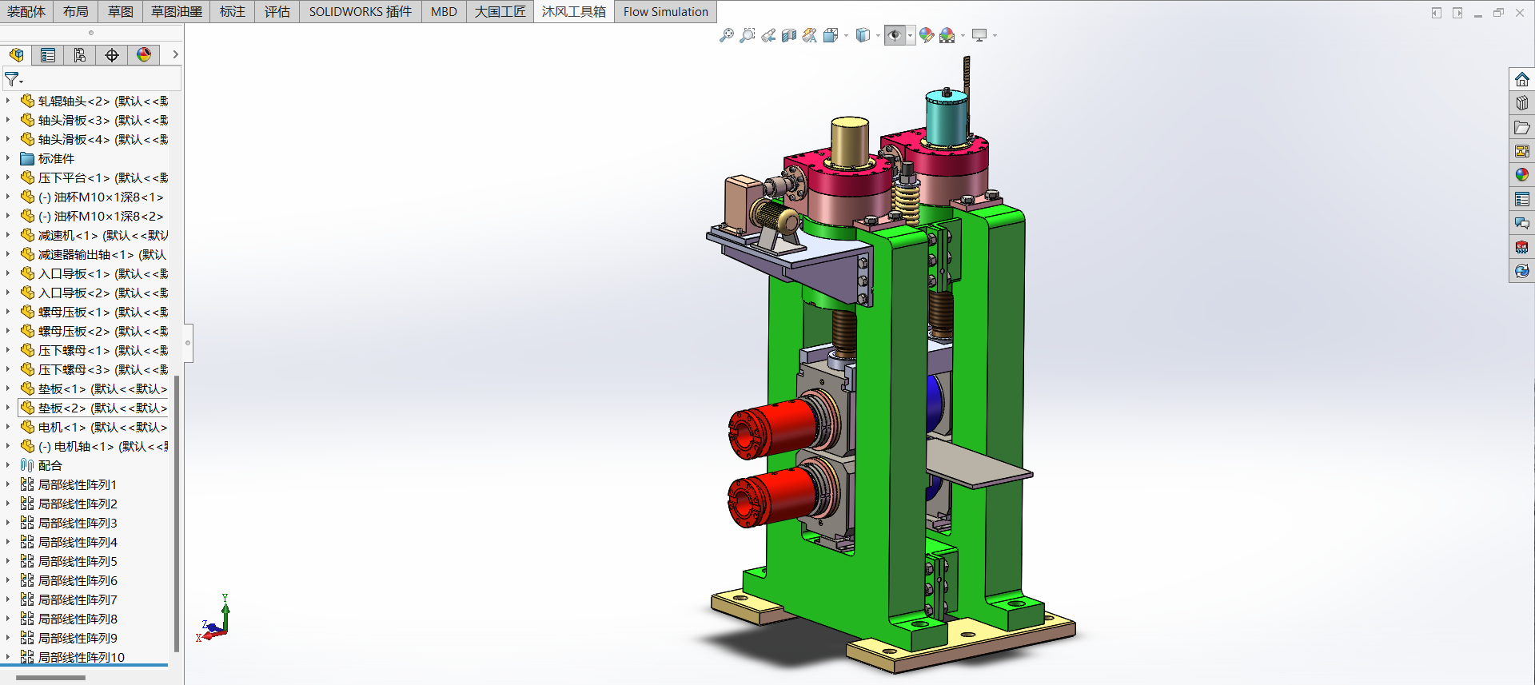
Task: Switch to the 评估 tab
Action: [x=277, y=11]
